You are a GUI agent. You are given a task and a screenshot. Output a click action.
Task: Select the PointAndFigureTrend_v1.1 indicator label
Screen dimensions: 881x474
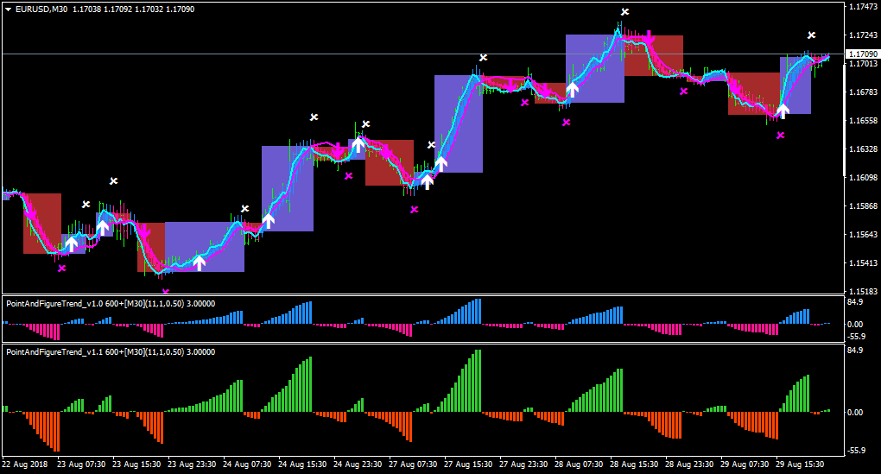(111, 352)
